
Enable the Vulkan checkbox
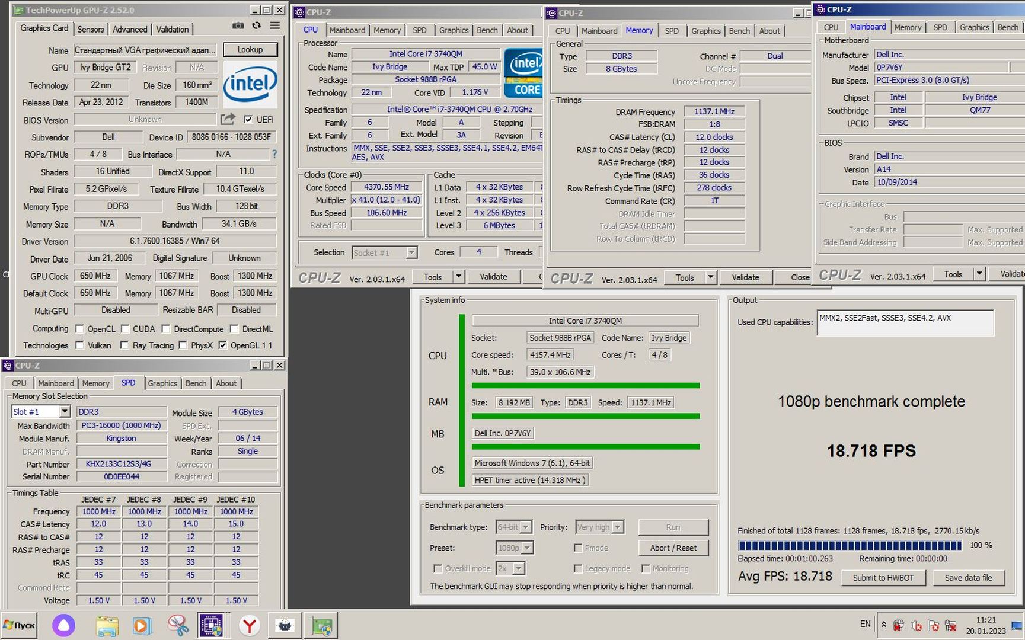79,345
